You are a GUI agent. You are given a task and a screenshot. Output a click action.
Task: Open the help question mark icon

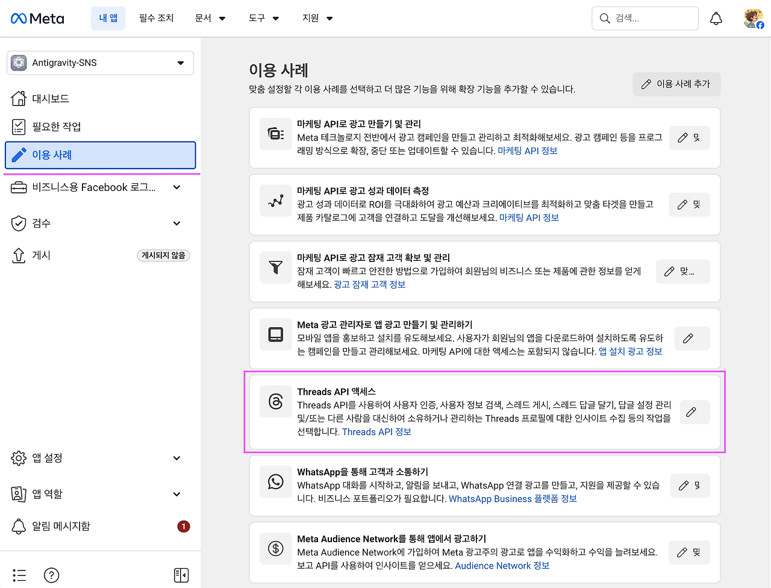click(x=52, y=575)
